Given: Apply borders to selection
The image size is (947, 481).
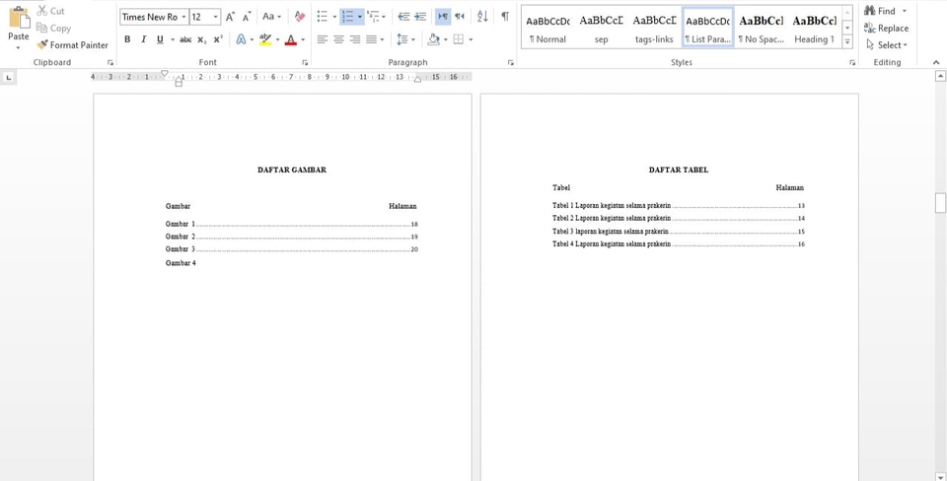Looking at the screenshot, I should tap(459, 39).
